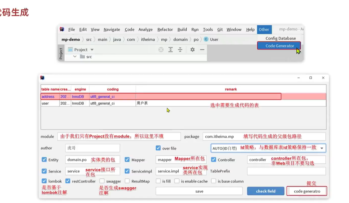Click the Controller package input field
Image resolution: width=349 pixels, height=203 pixels.
point(286,160)
